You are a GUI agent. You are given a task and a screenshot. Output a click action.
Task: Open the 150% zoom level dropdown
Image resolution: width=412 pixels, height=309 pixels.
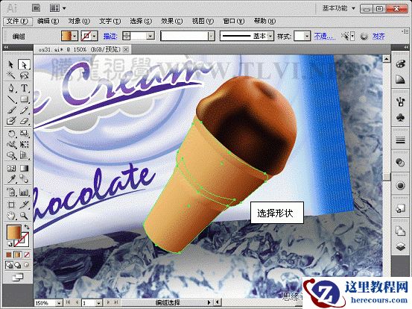tap(59, 303)
